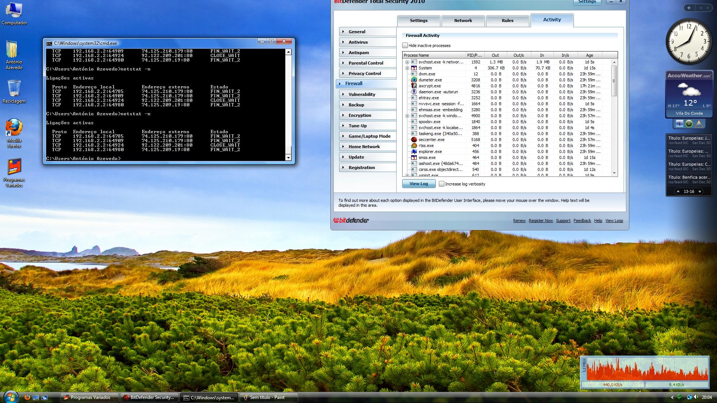Click the Support link
This screenshot has width=717, height=403.
point(563,221)
